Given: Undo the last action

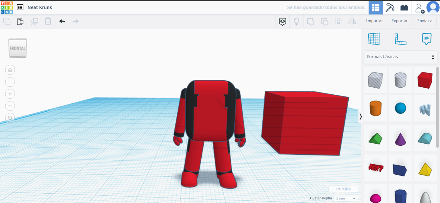Looking at the screenshot, I should tap(62, 21).
